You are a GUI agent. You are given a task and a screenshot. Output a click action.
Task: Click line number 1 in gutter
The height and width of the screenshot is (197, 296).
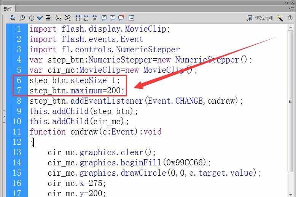click(19, 29)
